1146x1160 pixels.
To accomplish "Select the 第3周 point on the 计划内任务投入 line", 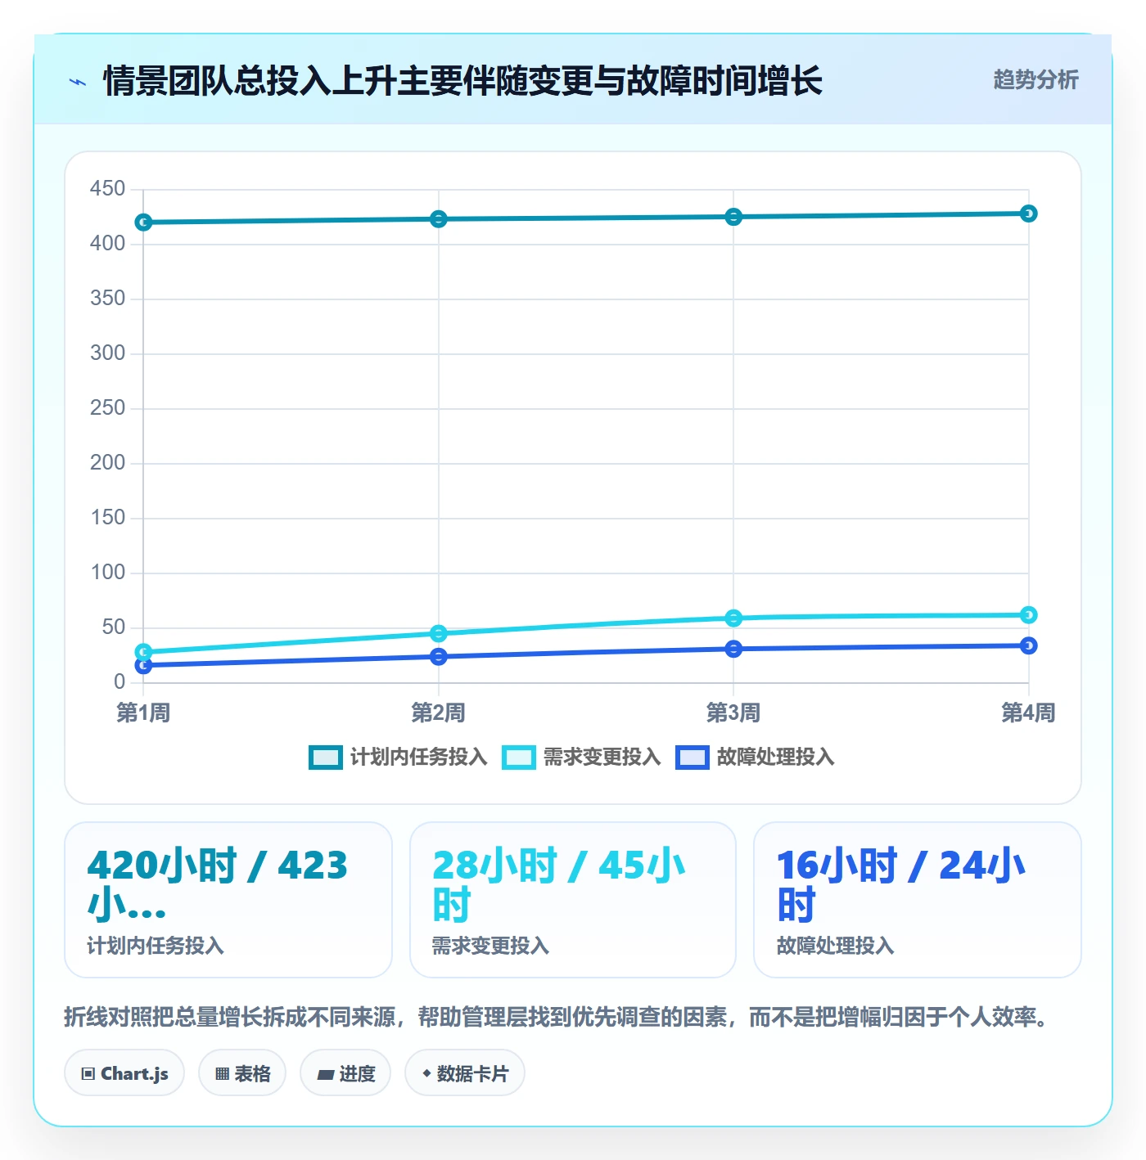I will [733, 217].
